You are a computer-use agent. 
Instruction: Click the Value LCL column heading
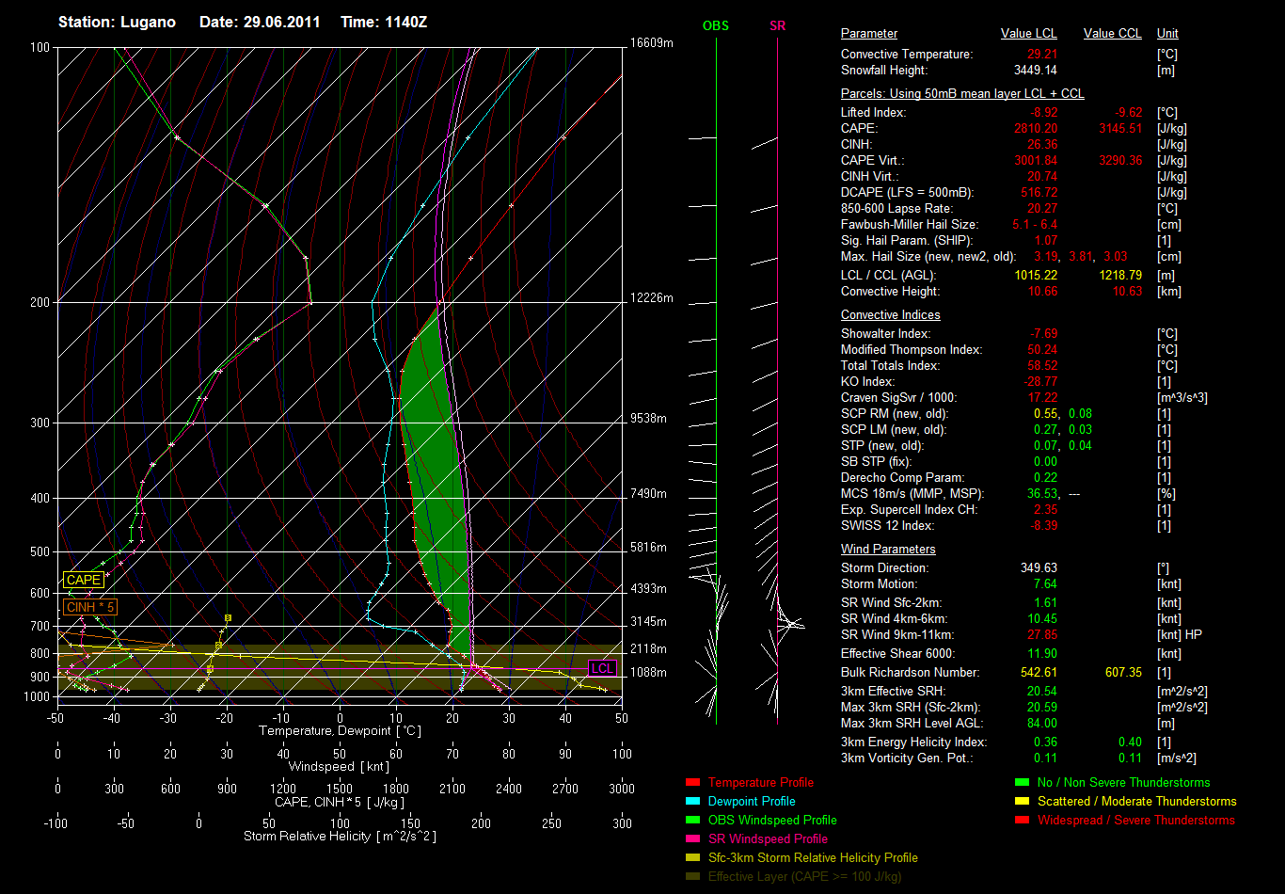pos(1029,34)
